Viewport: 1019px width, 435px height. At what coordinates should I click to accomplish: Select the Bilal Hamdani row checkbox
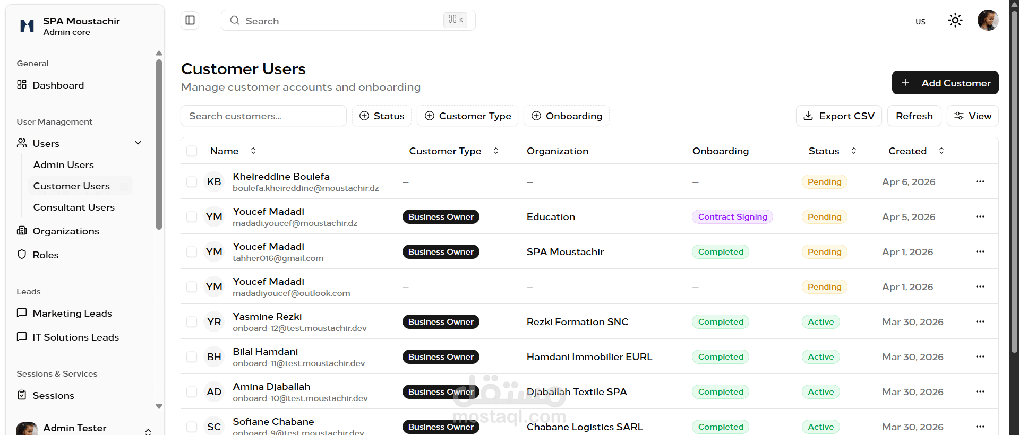pos(192,357)
